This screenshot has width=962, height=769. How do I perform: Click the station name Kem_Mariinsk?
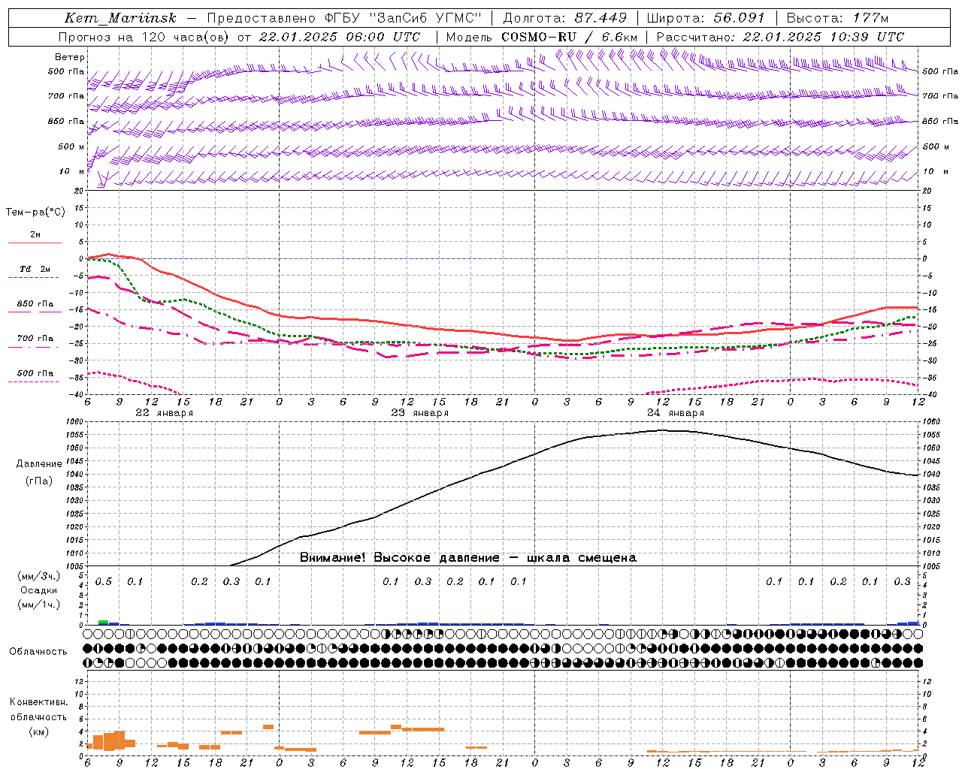click(120, 18)
